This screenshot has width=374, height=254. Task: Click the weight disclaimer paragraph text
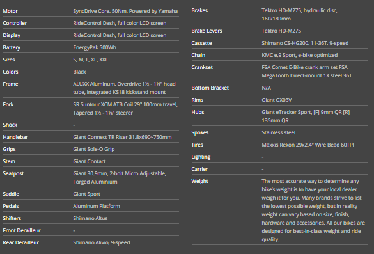[313, 210]
